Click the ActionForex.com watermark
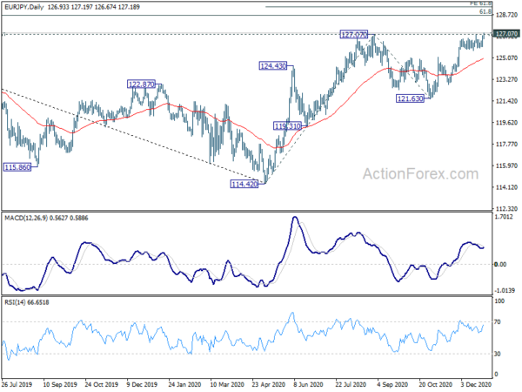Image resolution: width=522 pixels, height=392 pixels. [x=420, y=173]
